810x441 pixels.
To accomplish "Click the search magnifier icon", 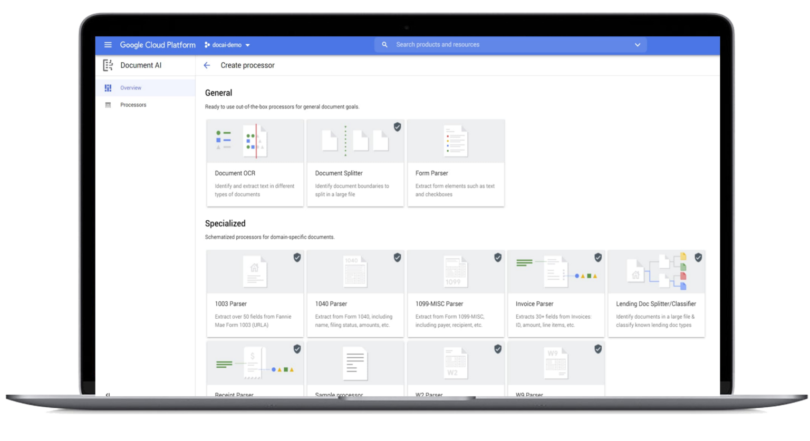I will click(x=384, y=45).
